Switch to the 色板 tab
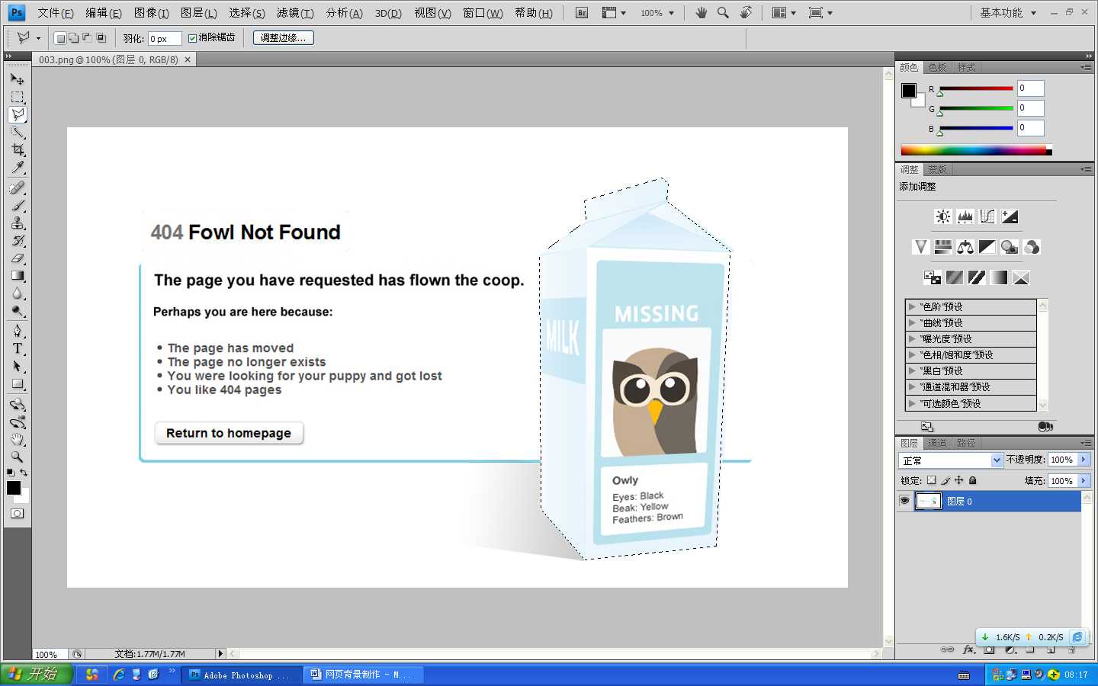1098x686 pixels. pos(938,68)
